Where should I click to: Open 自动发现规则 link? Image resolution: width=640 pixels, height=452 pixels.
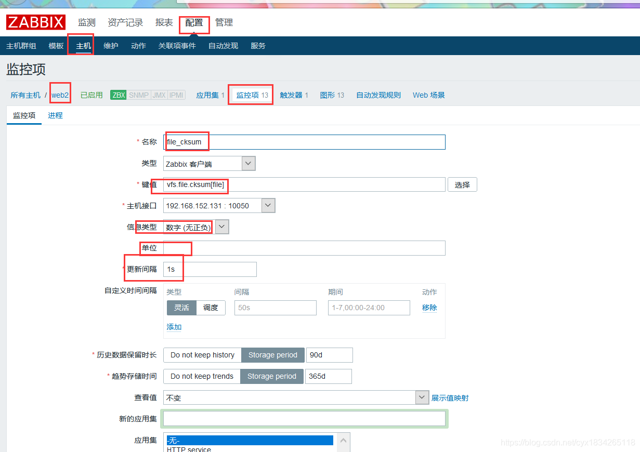pos(378,95)
